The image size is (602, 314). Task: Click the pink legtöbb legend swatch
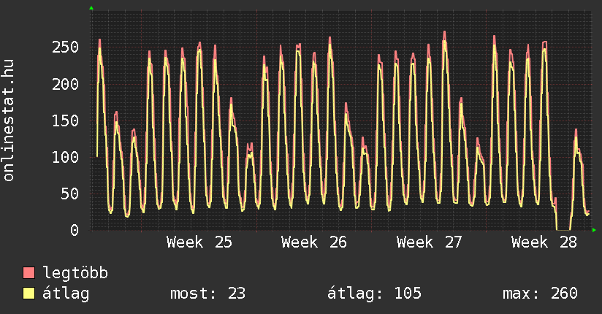[28, 273]
